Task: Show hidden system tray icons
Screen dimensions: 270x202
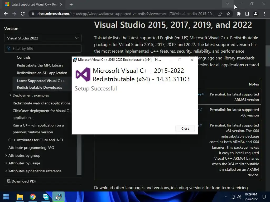Action: (x=226, y=197)
